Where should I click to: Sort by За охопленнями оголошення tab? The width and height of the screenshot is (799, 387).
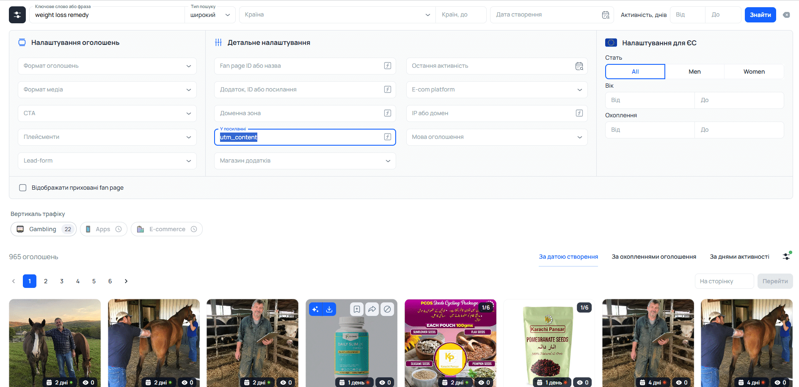tap(654, 257)
